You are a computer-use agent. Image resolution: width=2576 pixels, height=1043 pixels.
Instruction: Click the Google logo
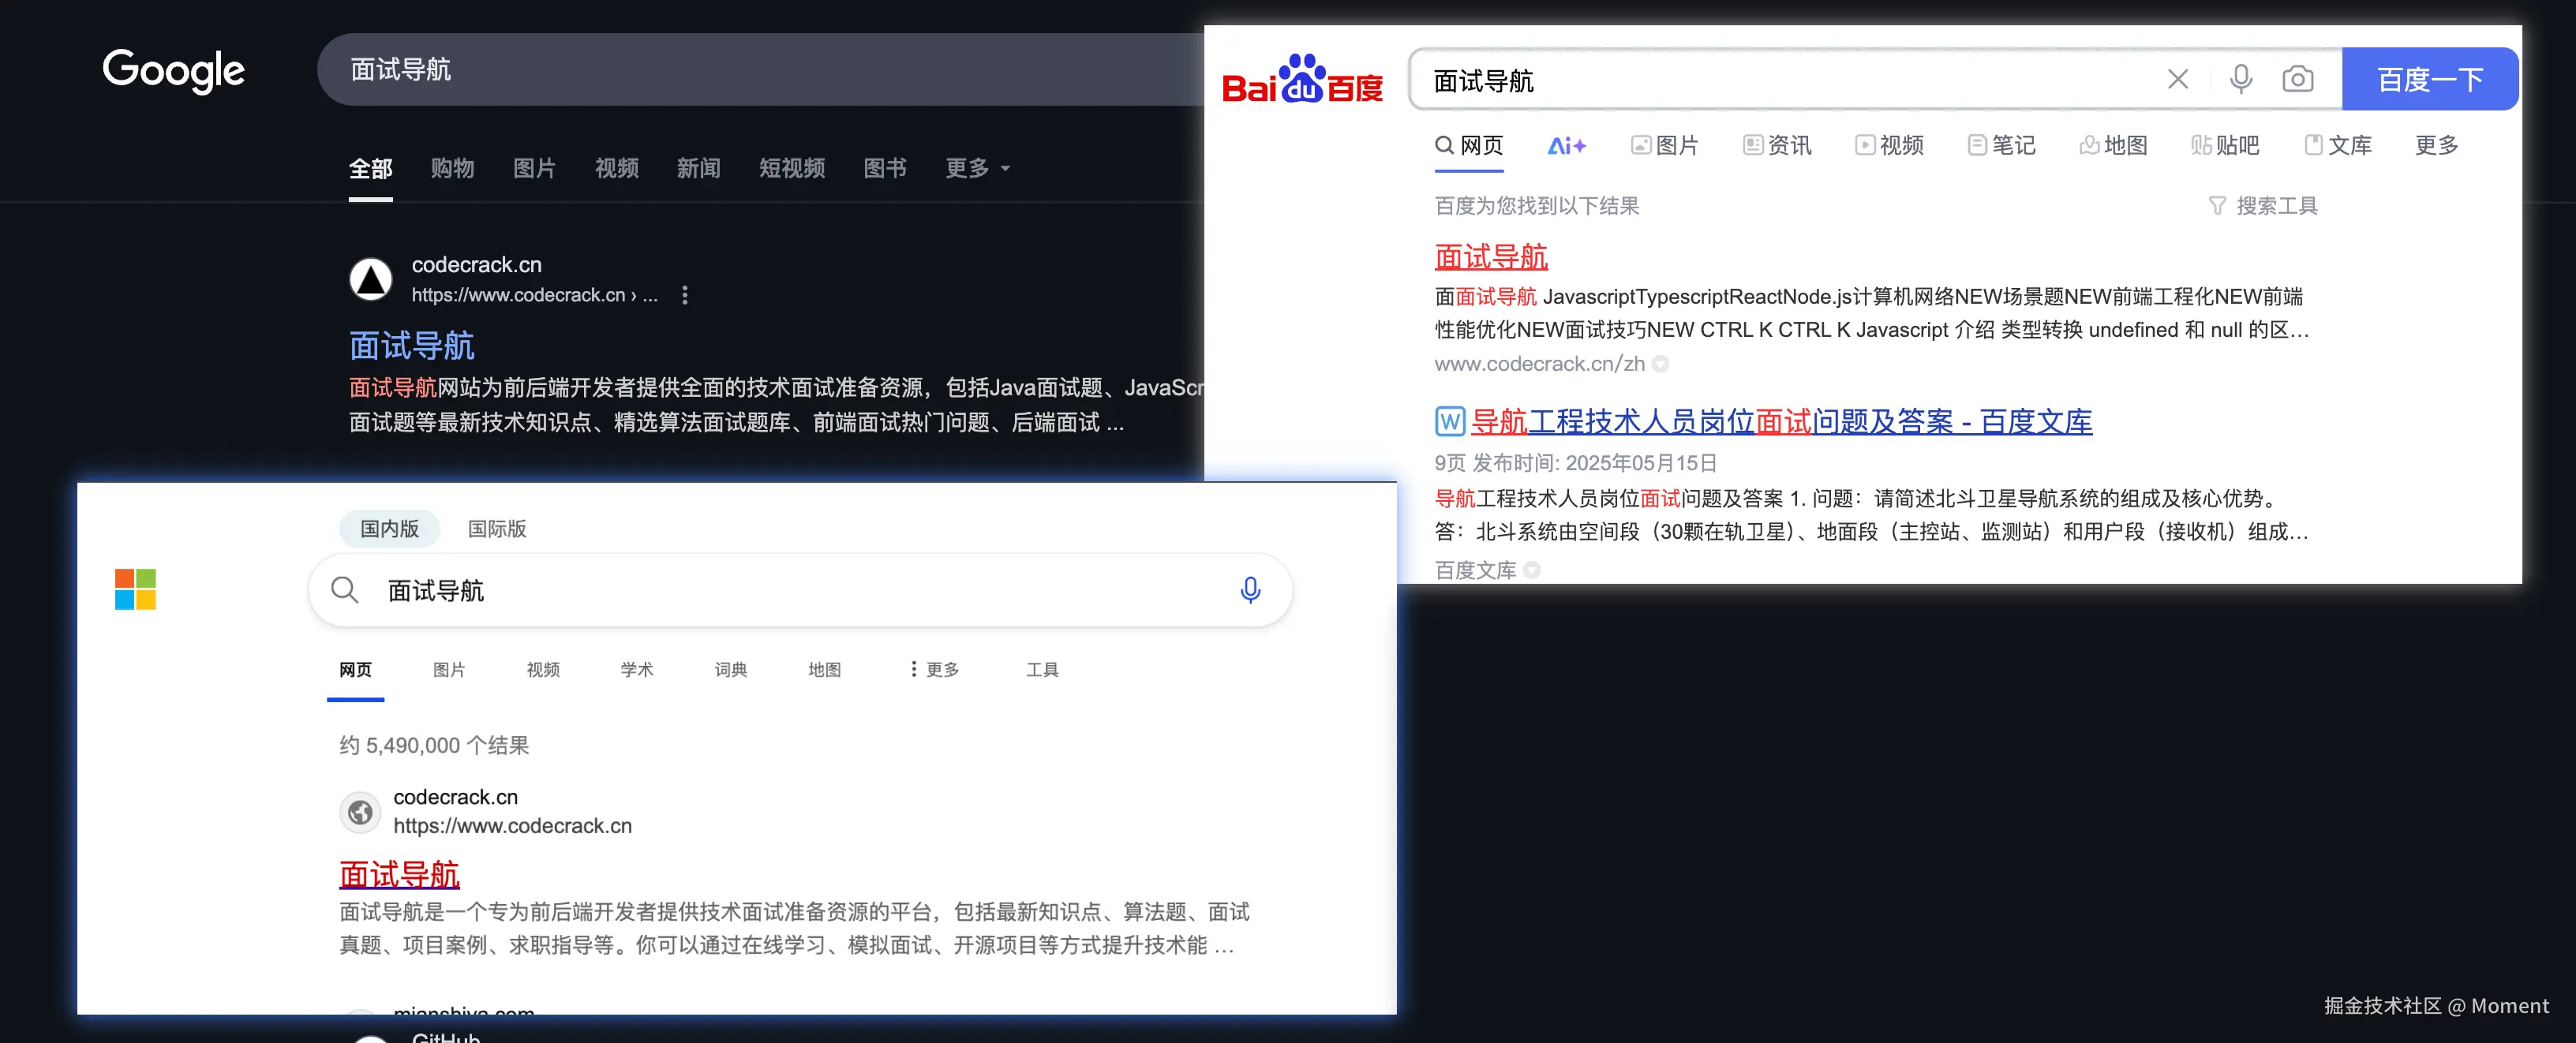(x=174, y=70)
